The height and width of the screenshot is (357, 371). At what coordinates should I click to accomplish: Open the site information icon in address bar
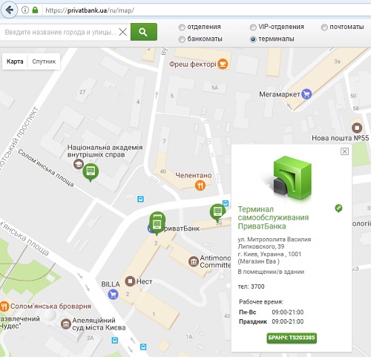(x=25, y=10)
